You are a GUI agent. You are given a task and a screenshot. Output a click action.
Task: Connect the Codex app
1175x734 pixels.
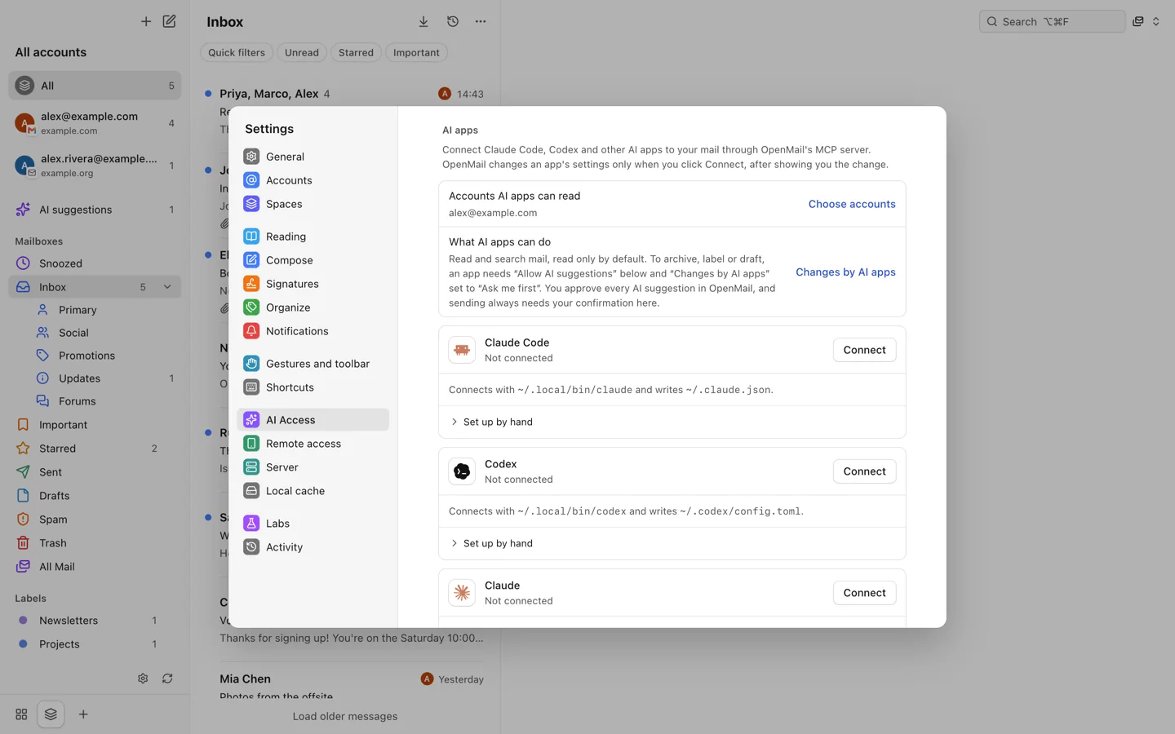(x=864, y=471)
